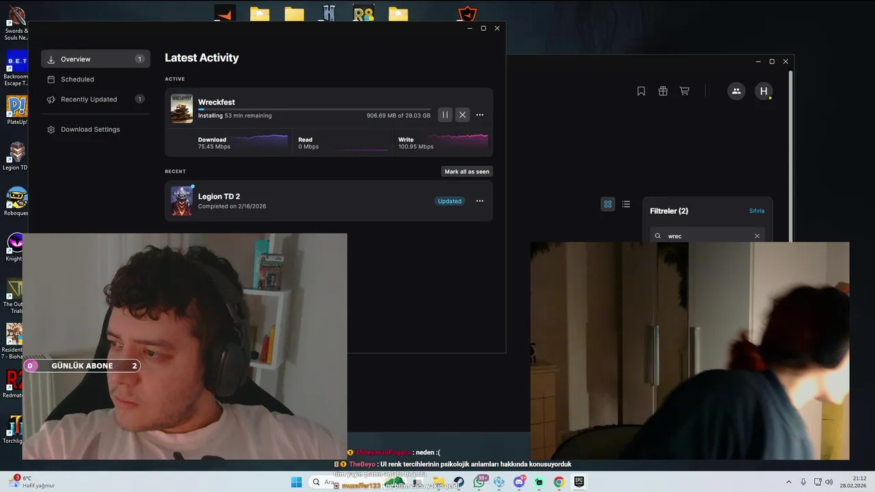Screen dimensions: 875x492
Task: Open the Recently Updated section
Action: click(96, 99)
